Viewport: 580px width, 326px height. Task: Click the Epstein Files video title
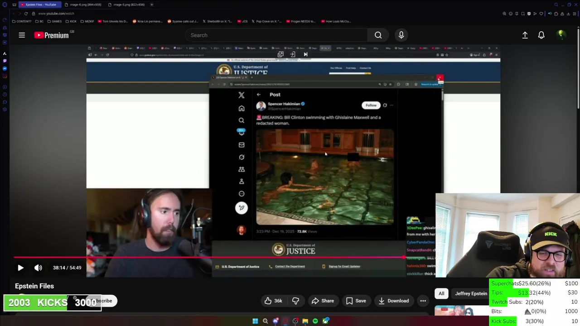[x=34, y=286]
